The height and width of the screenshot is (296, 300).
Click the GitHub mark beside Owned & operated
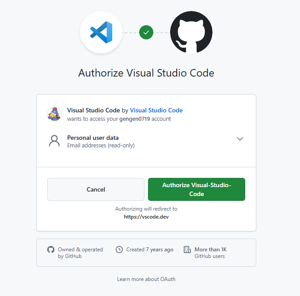click(x=51, y=250)
